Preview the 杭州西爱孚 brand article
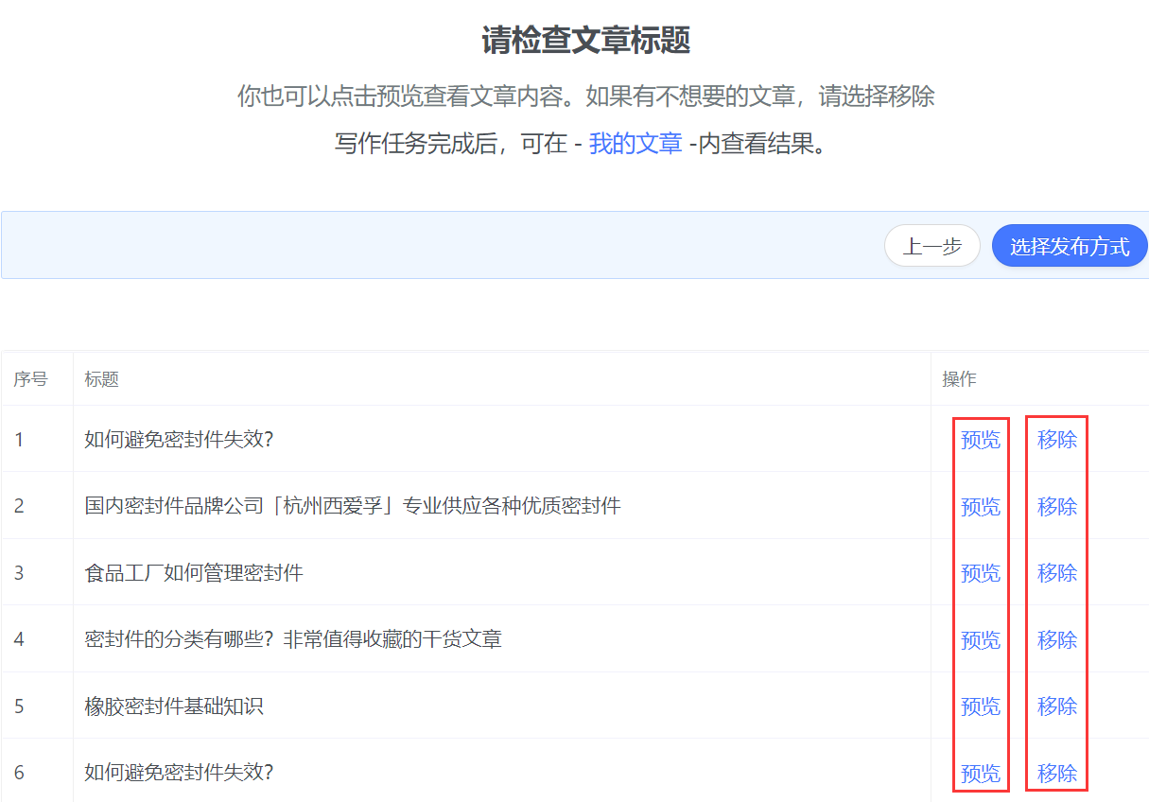 980,507
